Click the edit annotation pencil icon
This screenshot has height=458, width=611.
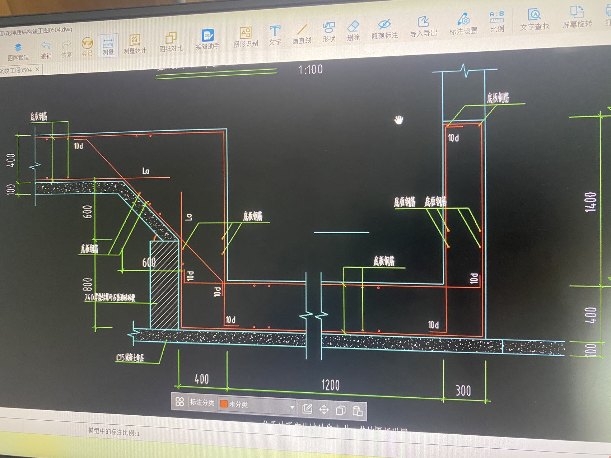pos(307,409)
